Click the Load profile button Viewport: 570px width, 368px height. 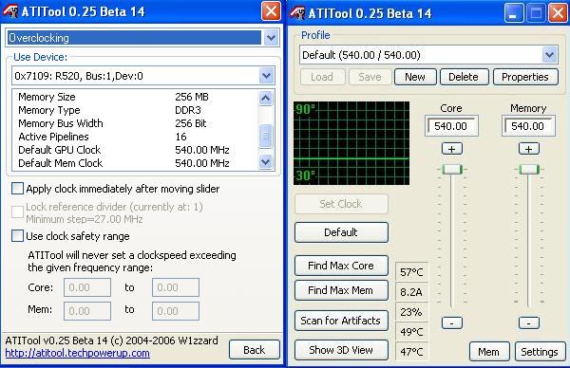[x=322, y=77]
